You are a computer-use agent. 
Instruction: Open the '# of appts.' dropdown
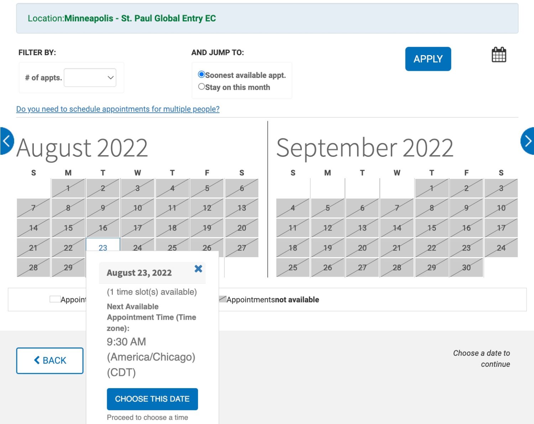[x=90, y=78]
